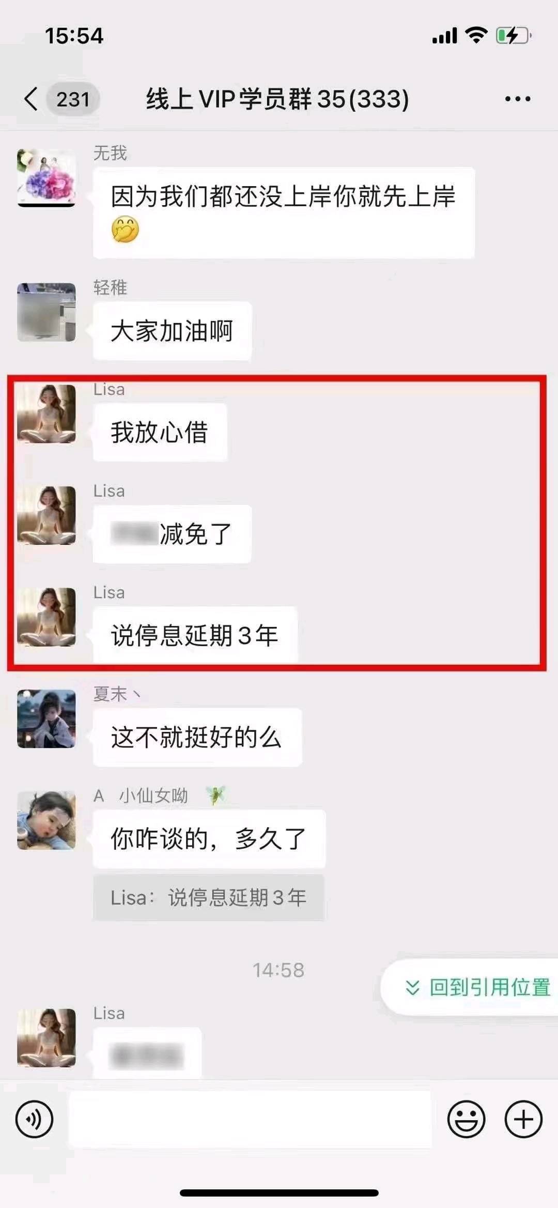
Task: Tap the 231 unread count badge
Action: 73,99
